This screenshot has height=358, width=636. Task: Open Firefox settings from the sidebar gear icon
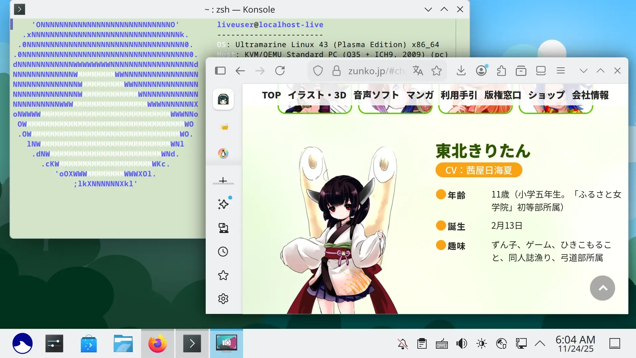[224, 299]
